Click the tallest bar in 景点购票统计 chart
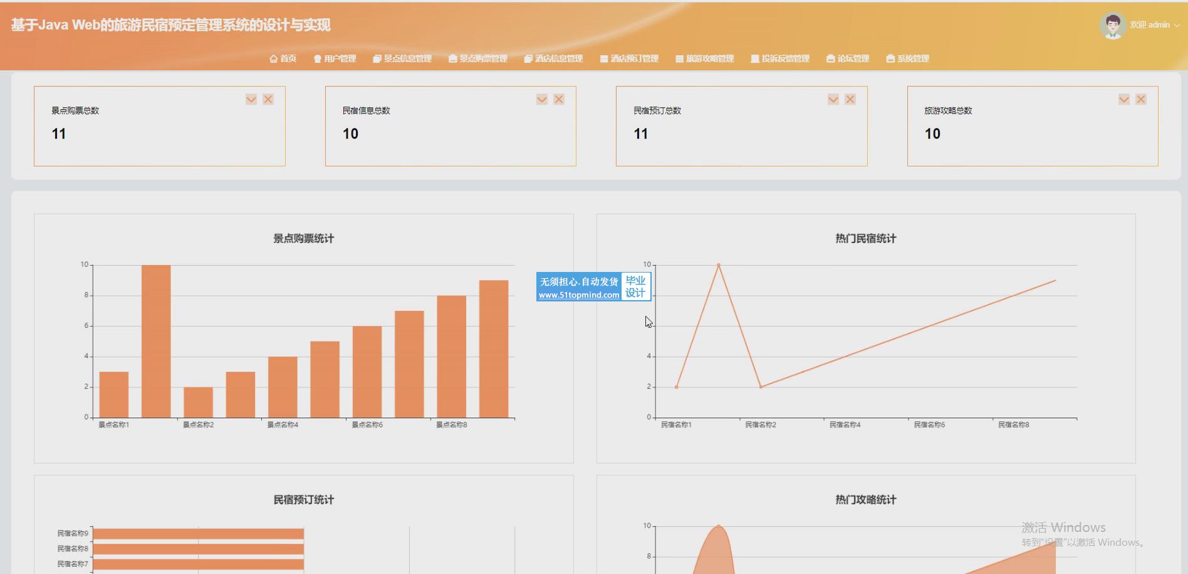 [156, 342]
